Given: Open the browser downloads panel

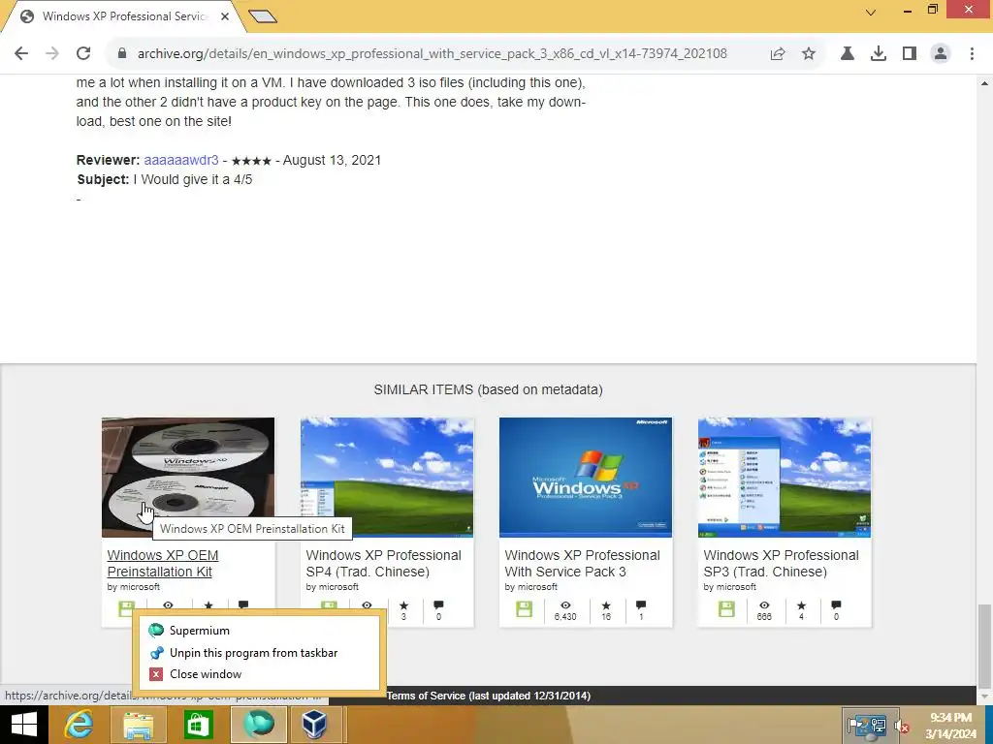Looking at the screenshot, I should (879, 53).
